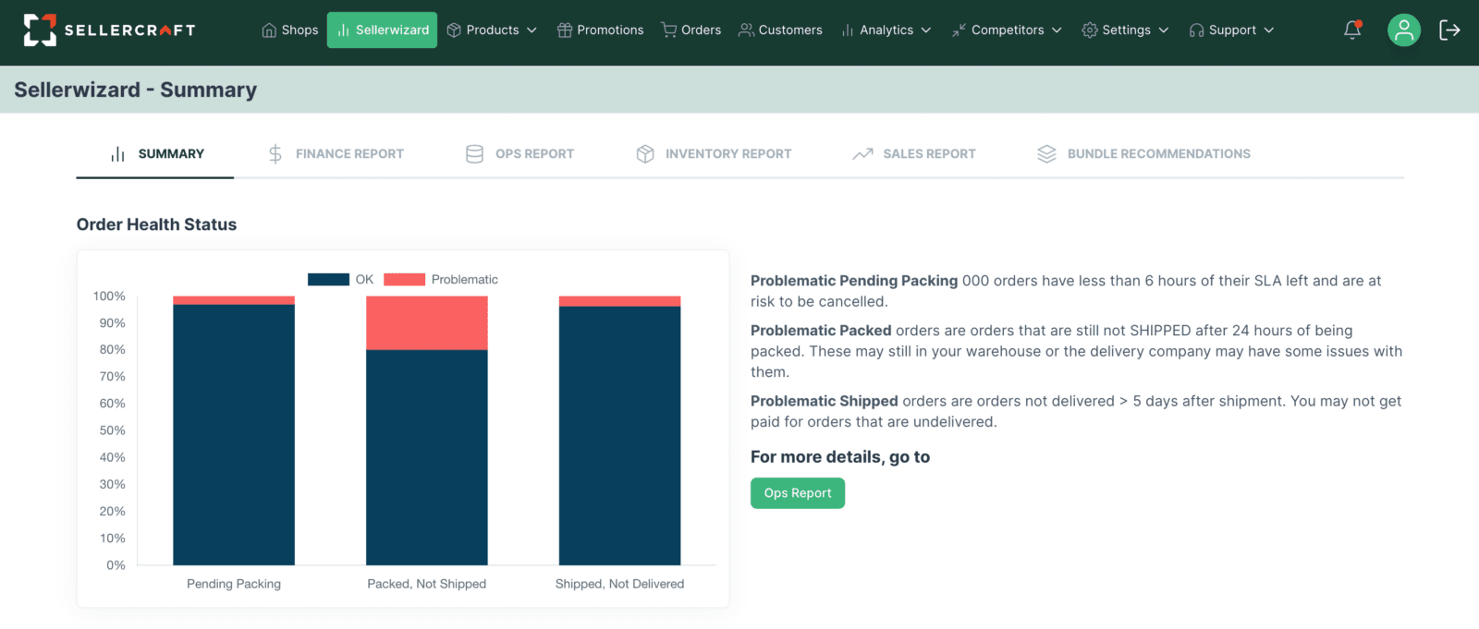Click the Support headset icon

point(1197,30)
